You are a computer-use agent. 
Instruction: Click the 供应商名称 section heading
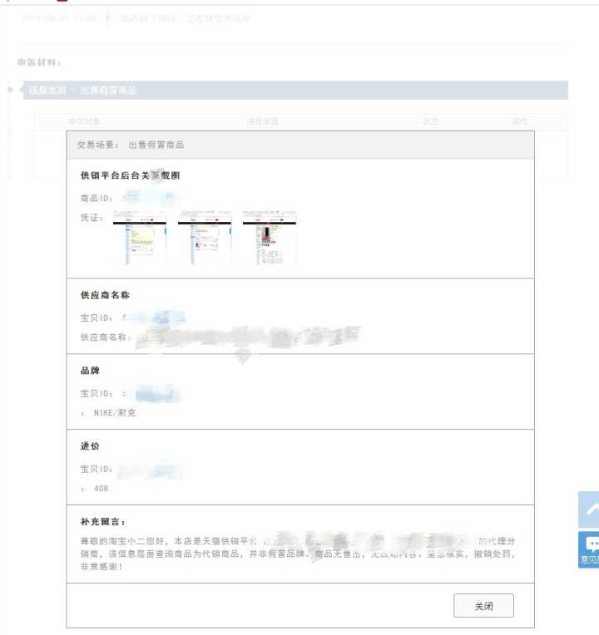[105, 295]
